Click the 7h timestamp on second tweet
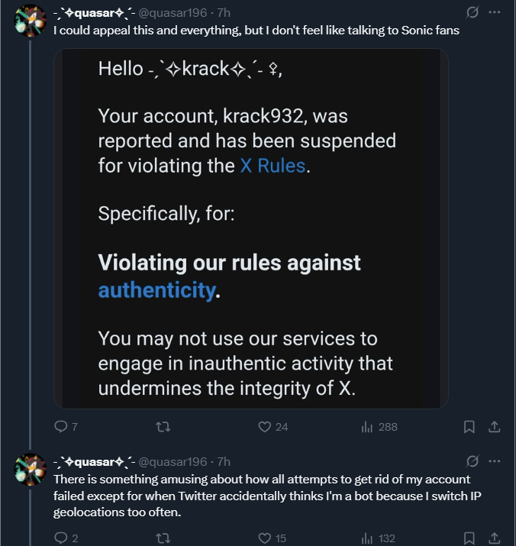The image size is (516, 546). (224, 461)
